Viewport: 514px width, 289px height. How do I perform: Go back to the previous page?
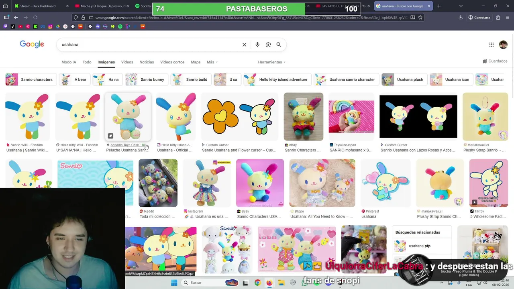click(16, 18)
